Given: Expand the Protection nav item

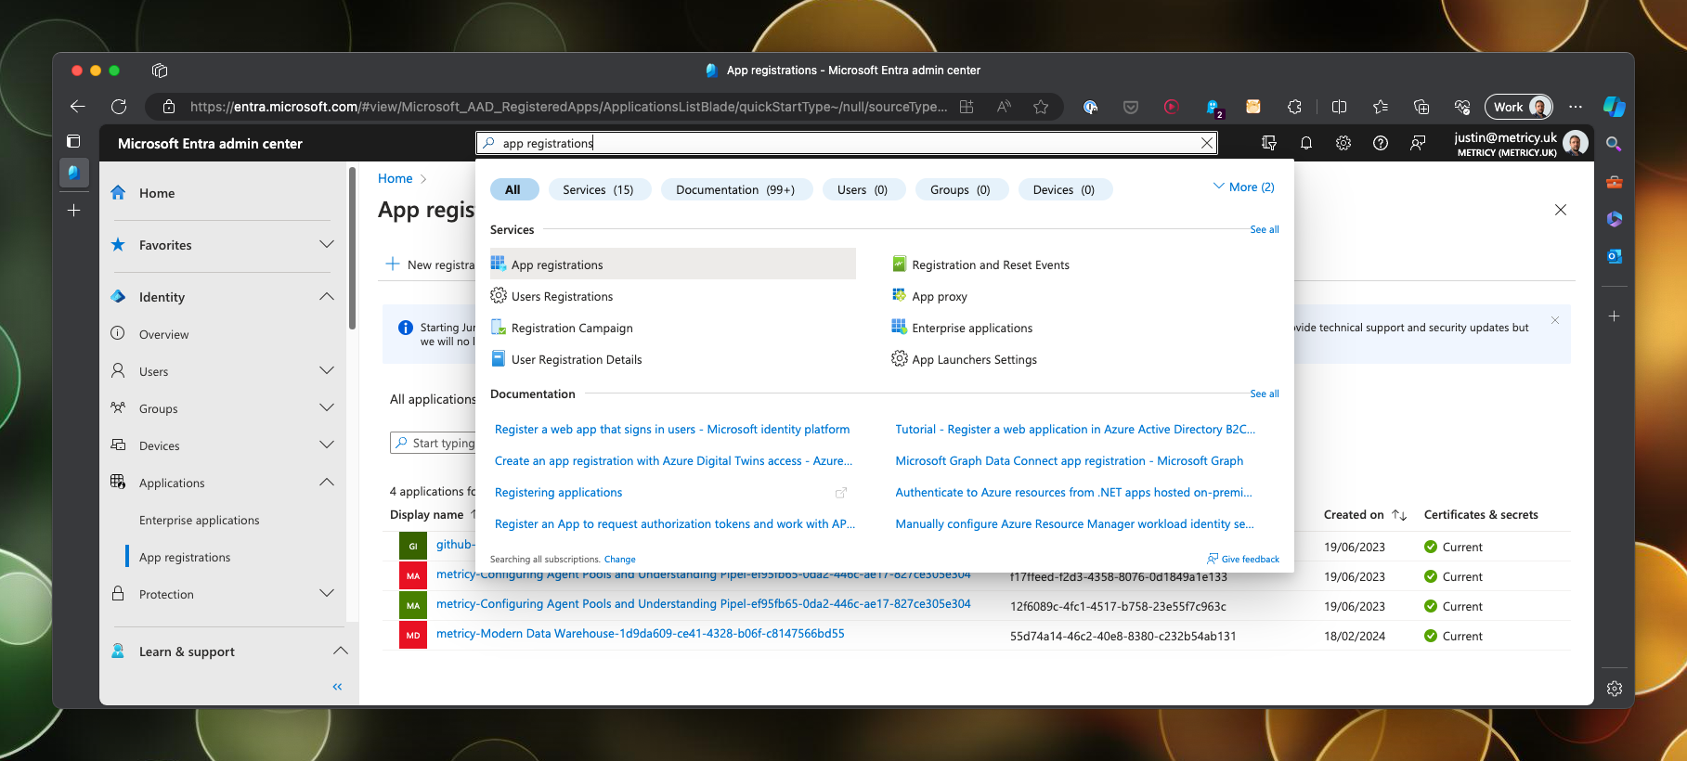Looking at the screenshot, I should pos(327,593).
